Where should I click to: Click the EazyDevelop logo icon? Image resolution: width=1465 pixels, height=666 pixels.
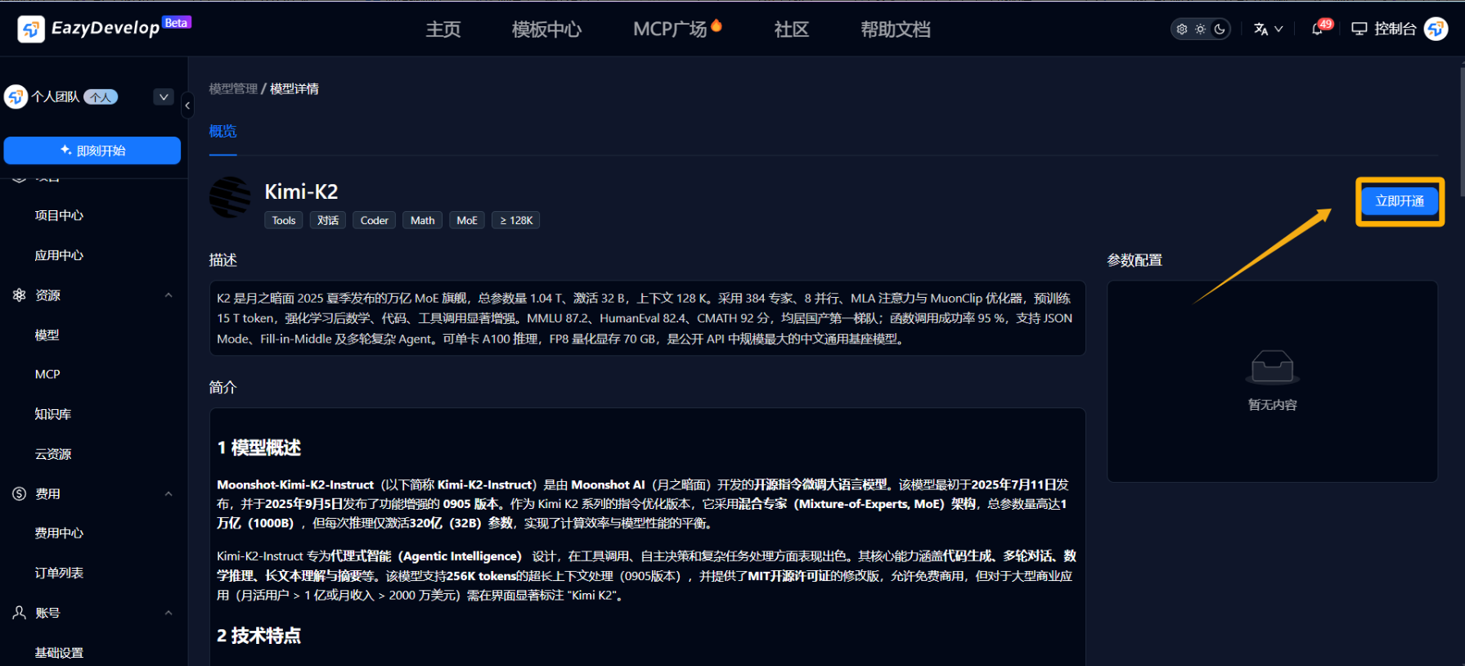pyautogui.click(x=31, y=29)
